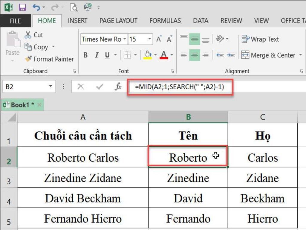The height and width of the screenshot is (230, 306).
Task: Toggle italic formatting
Action: (x=96, y=55)
